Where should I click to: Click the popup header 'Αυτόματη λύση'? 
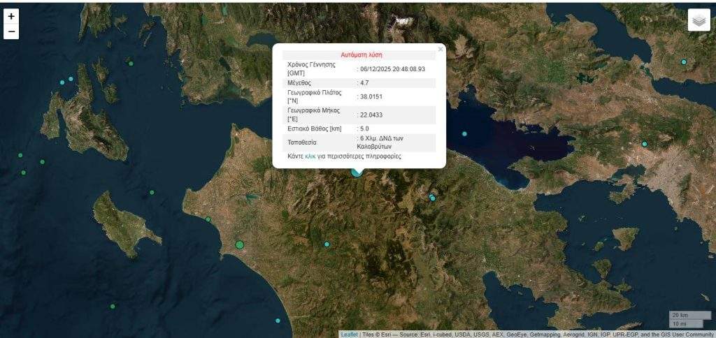(361, 54)
